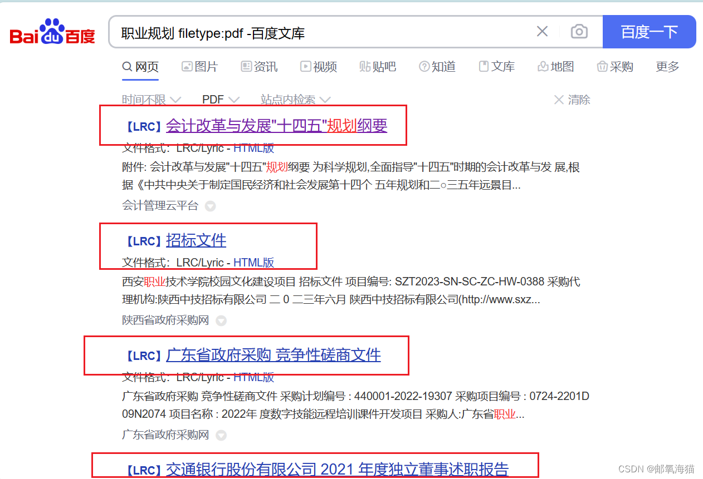Open result 会计改革与发展"十四五"规划纲要
Viewport: 703px width, 479px height.
(276, 126)
